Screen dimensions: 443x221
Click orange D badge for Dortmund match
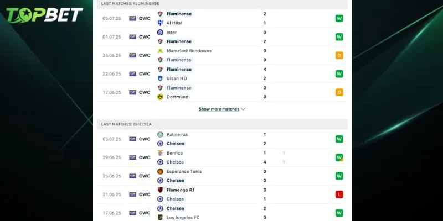pos(339,92)
